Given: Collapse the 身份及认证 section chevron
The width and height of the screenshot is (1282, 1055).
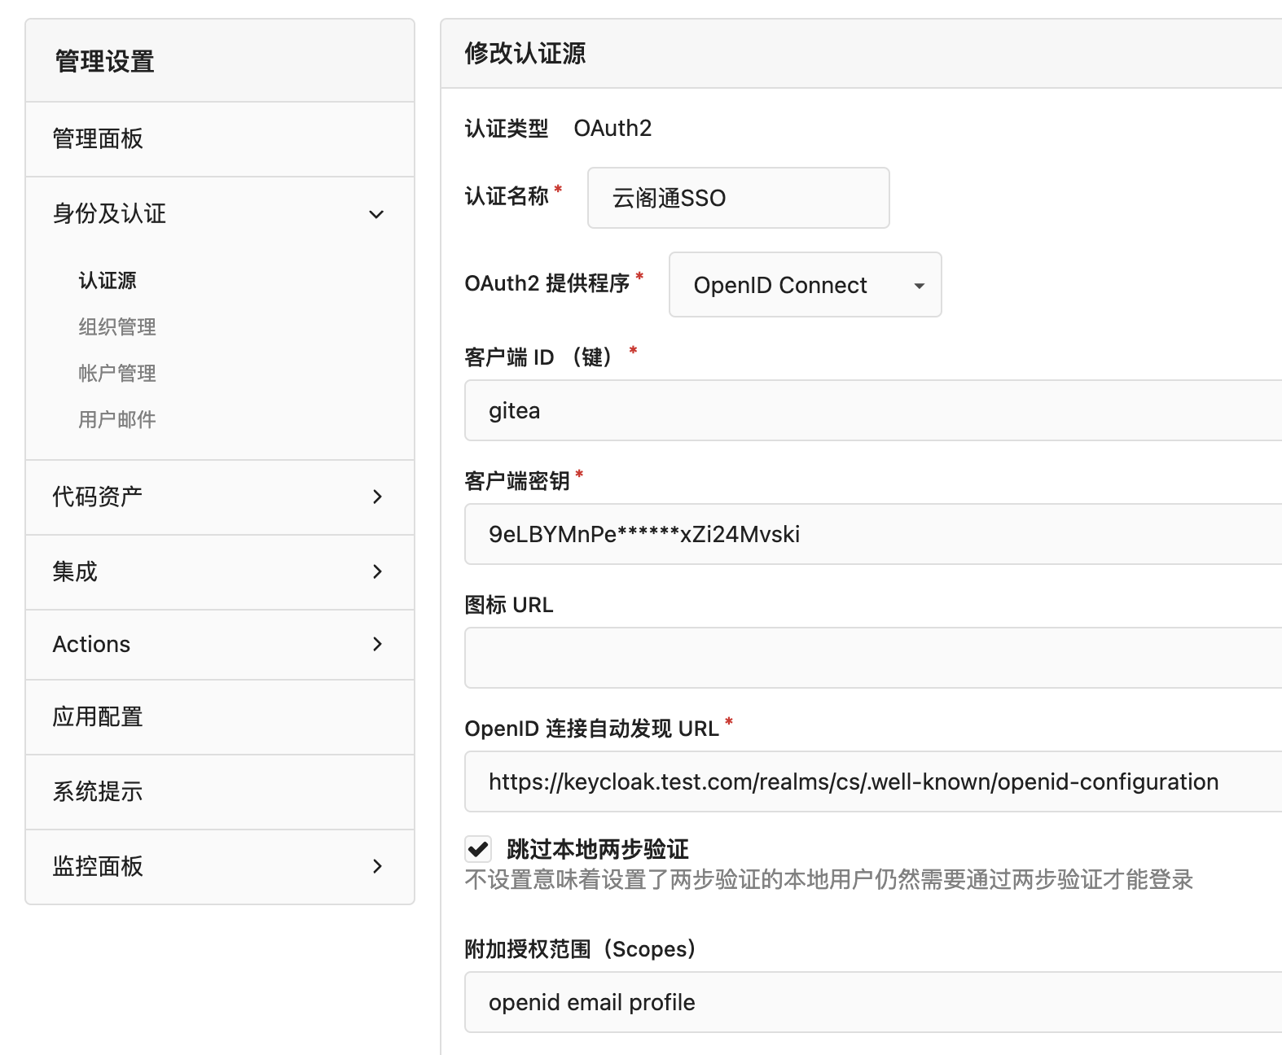Looking at the screenshot, I should 375,214.
